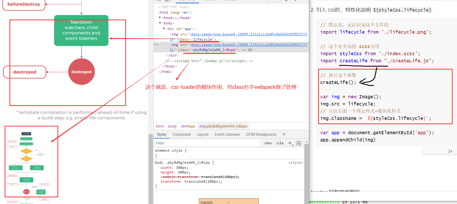Open the Event Listeners tab

pos(227,134)
